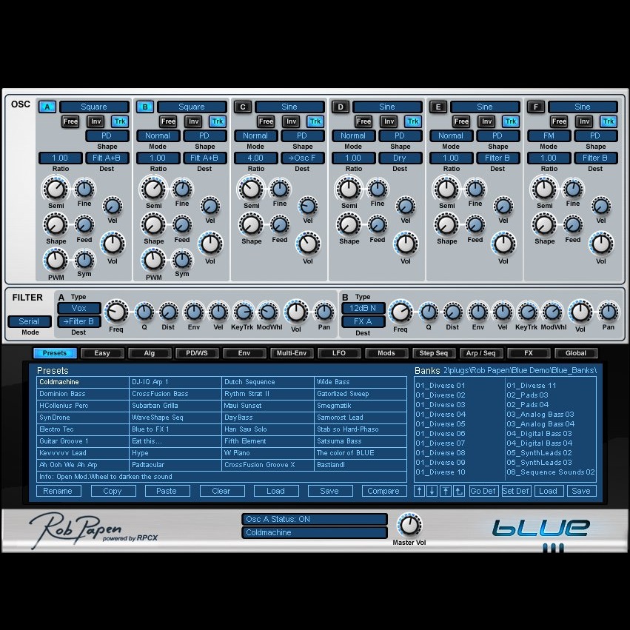Click the bank down arrow icon

pyautogui.click(x=432, y=491)
